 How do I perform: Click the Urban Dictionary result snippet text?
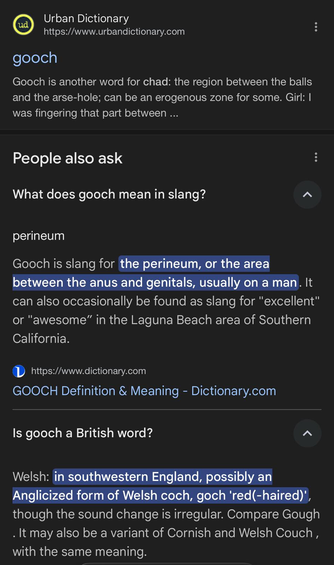162,97
